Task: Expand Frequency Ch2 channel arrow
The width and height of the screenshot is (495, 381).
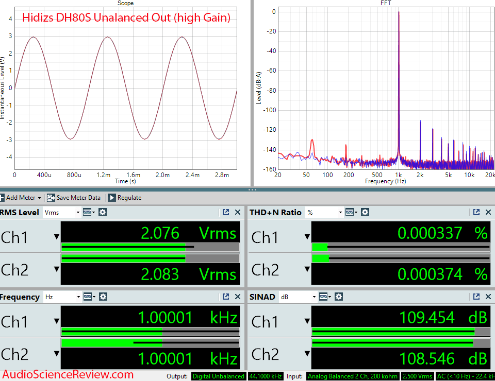Action: pyautogui.click(x=57, y=354)
